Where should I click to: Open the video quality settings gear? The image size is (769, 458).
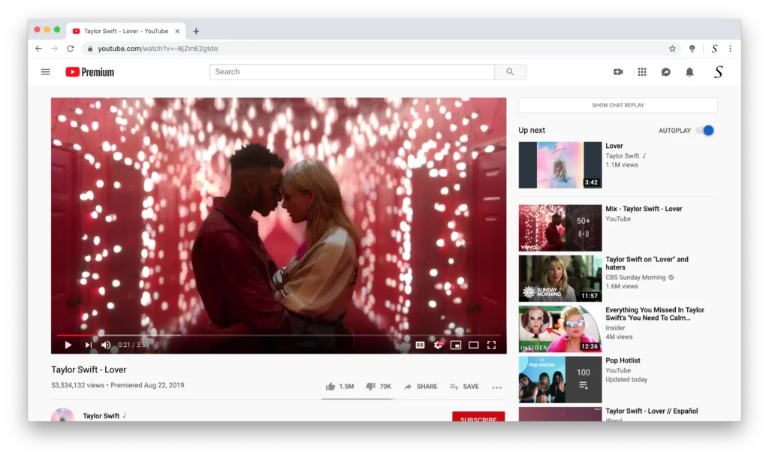(x=437, y=345)
